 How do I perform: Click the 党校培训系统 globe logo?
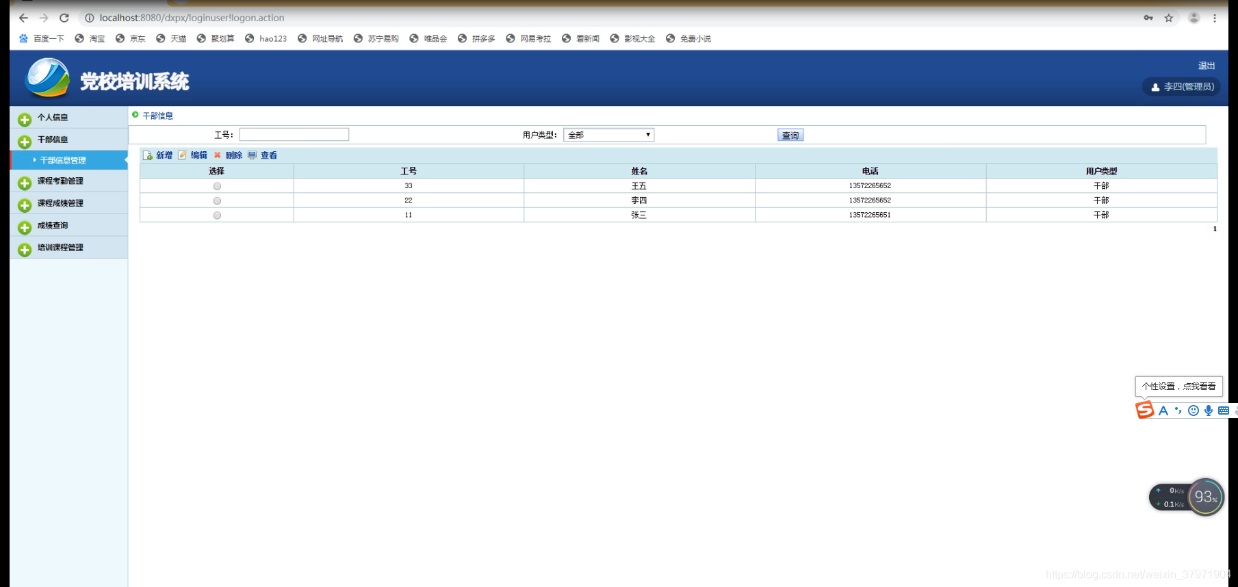pos(47,77)
